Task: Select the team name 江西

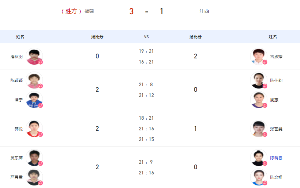Action: tap(204, 11)
